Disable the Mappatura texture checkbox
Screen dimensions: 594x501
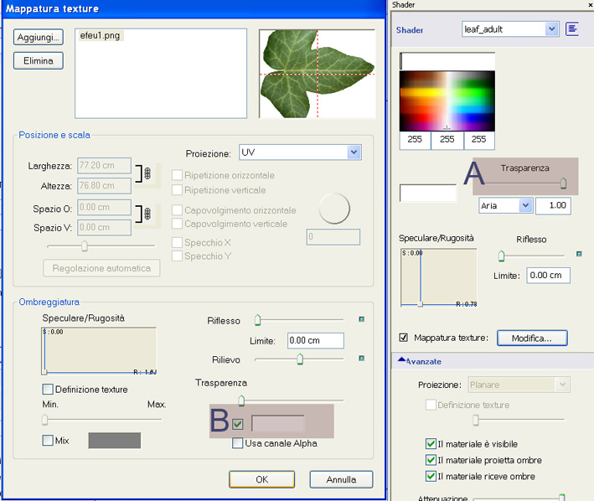tap(405, 338)
